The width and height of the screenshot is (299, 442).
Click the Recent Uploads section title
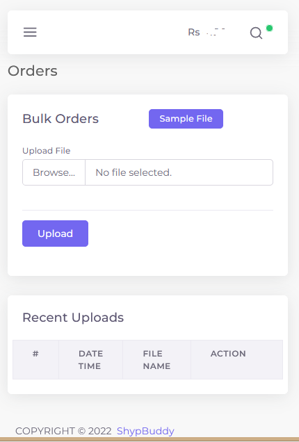point(73,318)
